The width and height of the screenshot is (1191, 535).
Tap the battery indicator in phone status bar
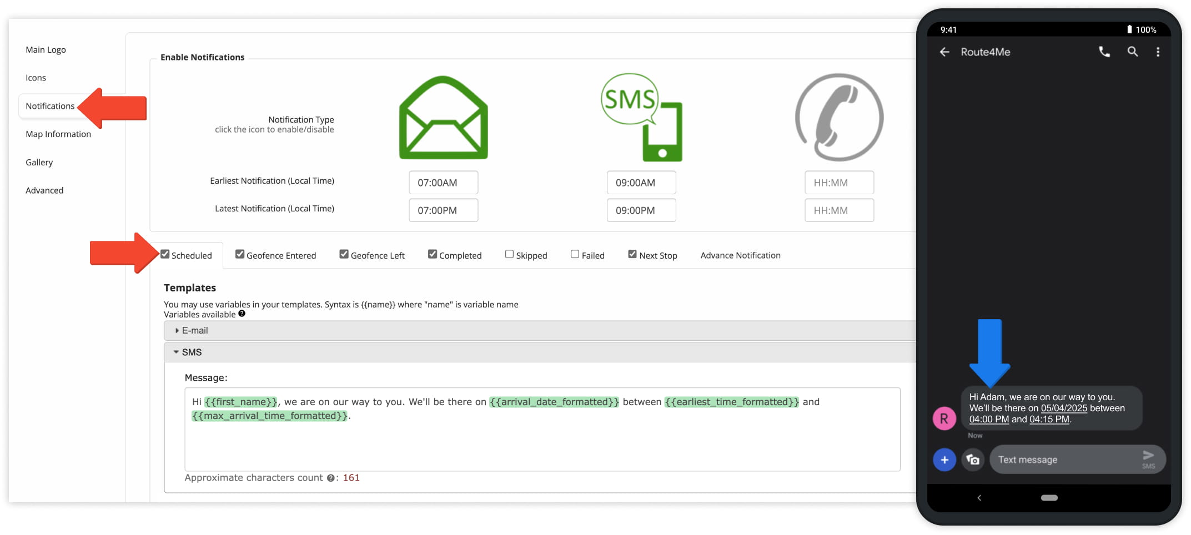pyautogui.click(x=1129, y=29)
